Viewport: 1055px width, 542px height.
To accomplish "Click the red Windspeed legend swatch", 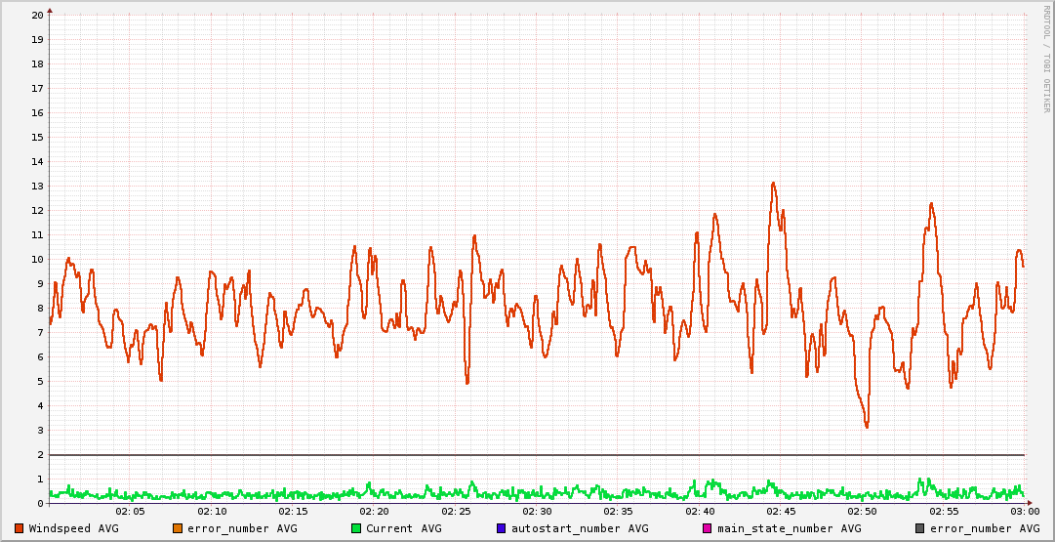I will click(19, 528).
